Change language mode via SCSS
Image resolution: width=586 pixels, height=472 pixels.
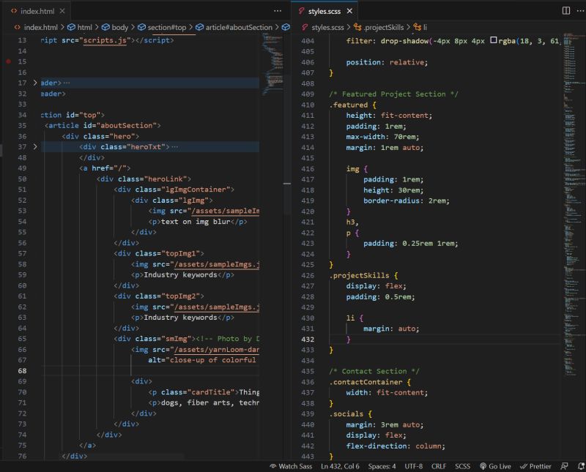tap(463, 466)
